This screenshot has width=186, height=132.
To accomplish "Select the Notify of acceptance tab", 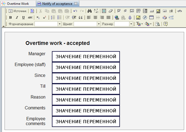I will (57, 4).
